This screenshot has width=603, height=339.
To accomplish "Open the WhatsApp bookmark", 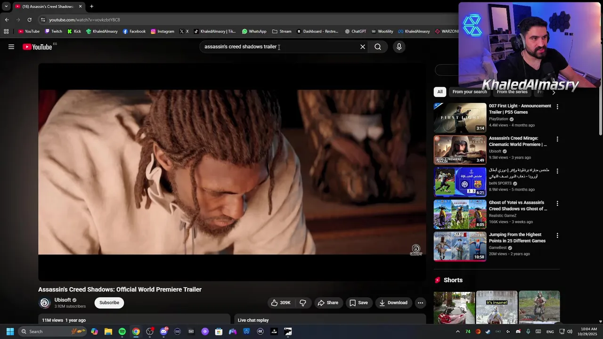I will click(254, 32).
